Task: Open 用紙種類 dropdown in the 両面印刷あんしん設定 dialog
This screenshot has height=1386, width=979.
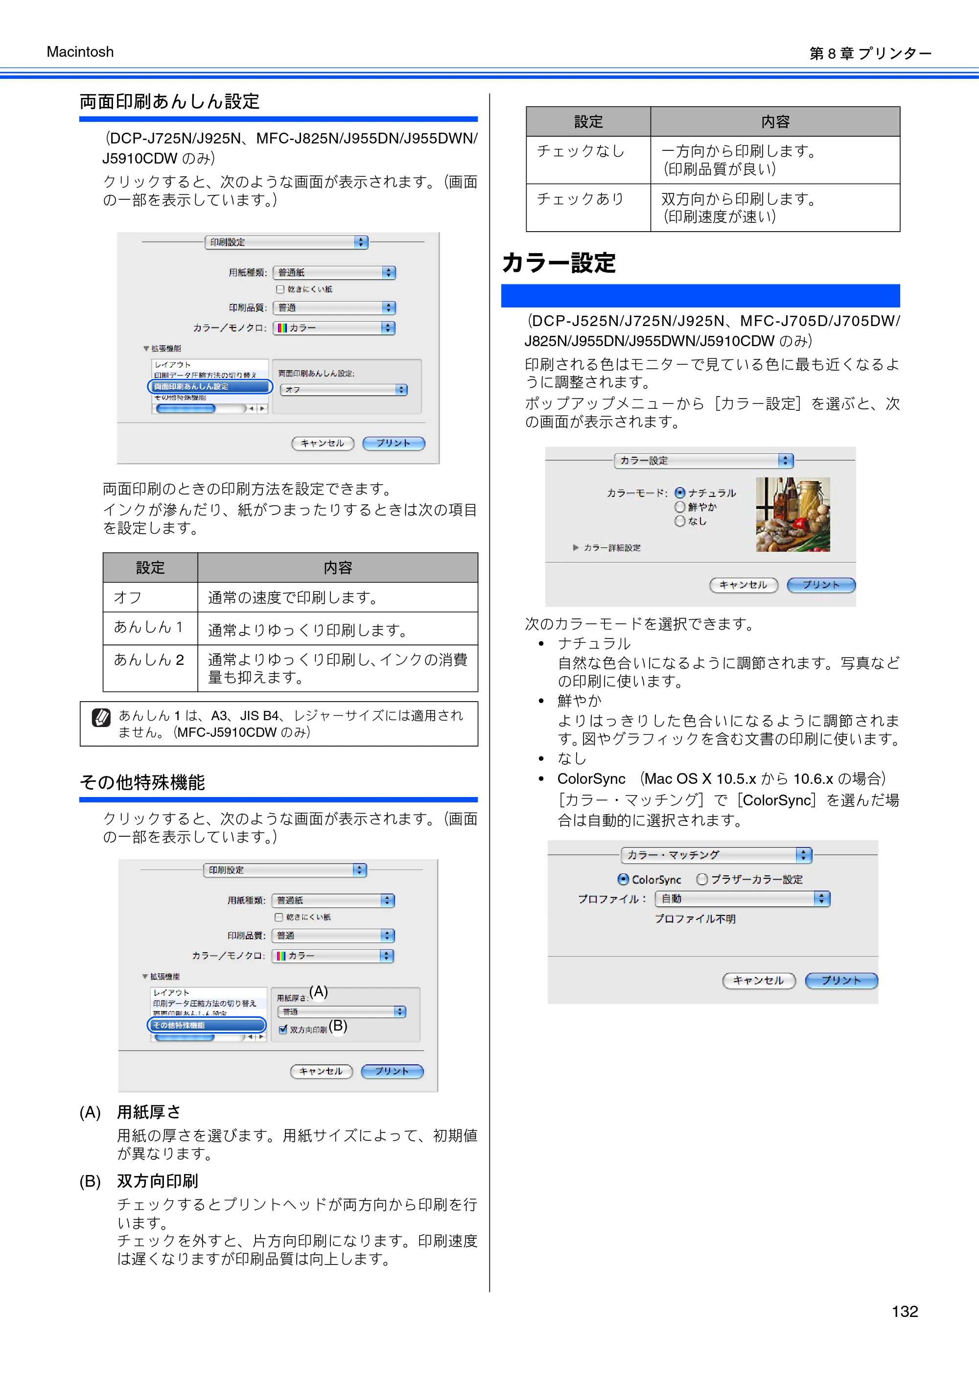Action: click(334, 273)
